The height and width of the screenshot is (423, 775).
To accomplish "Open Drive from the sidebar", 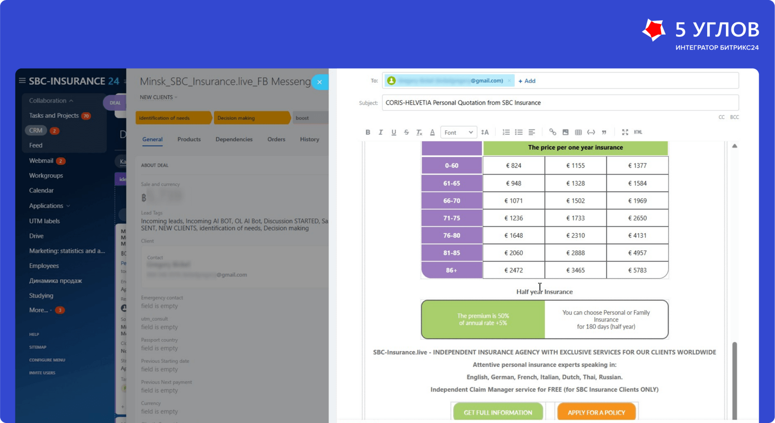I will point(36,236).
